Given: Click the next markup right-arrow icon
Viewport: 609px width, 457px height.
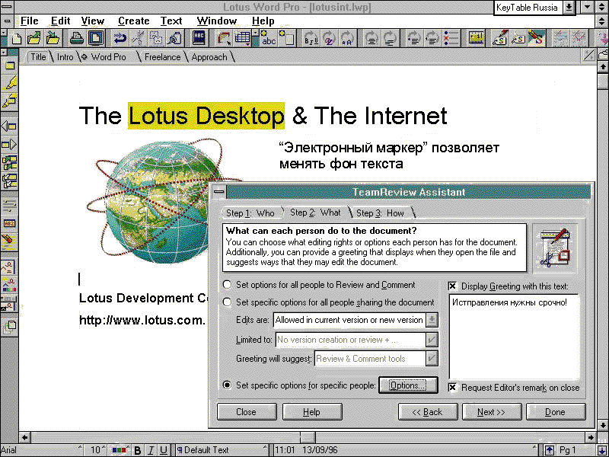Looking at the screenshot, I should point(9,145).
